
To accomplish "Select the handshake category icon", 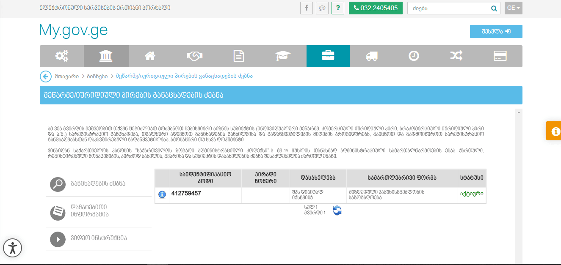I will click(194, 56).
